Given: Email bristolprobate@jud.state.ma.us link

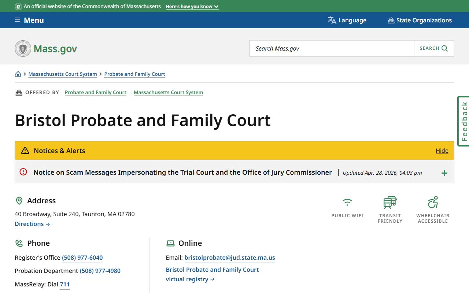Looking at the screenshot, I should [230, 257].
